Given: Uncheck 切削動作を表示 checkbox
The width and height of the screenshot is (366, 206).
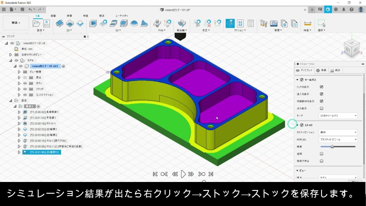Looking at the screenshot, I should (x=321, y=101).
